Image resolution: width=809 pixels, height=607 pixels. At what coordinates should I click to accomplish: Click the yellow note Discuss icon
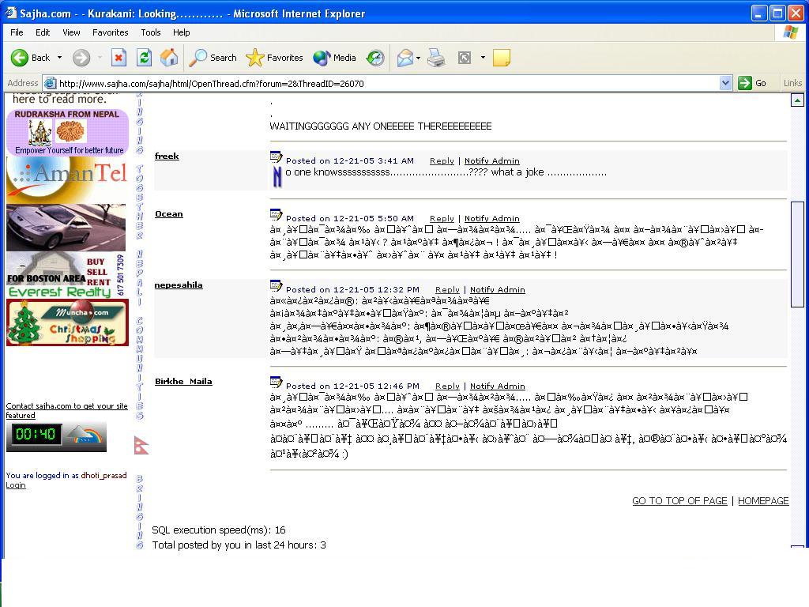click(501, 58)
